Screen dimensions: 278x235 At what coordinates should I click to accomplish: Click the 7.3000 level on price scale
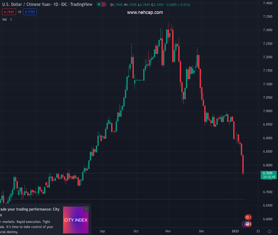tap(268, 30)
